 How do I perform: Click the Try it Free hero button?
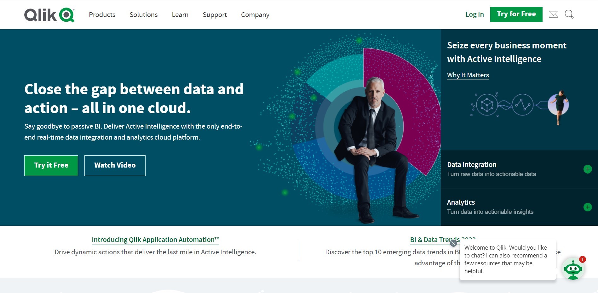click(51, 166)
